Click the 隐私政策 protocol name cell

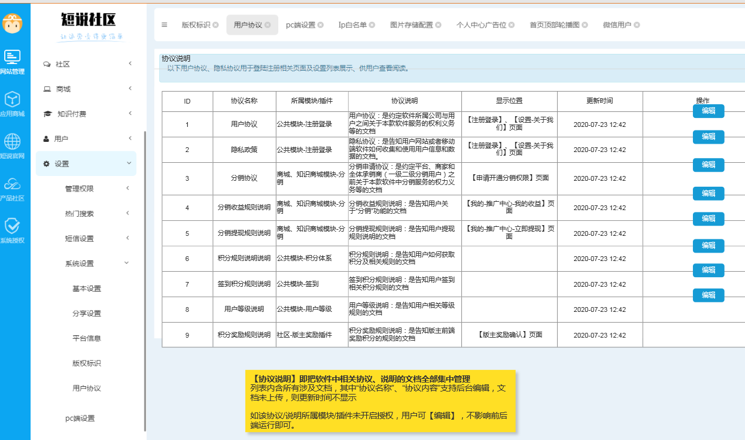244,150
